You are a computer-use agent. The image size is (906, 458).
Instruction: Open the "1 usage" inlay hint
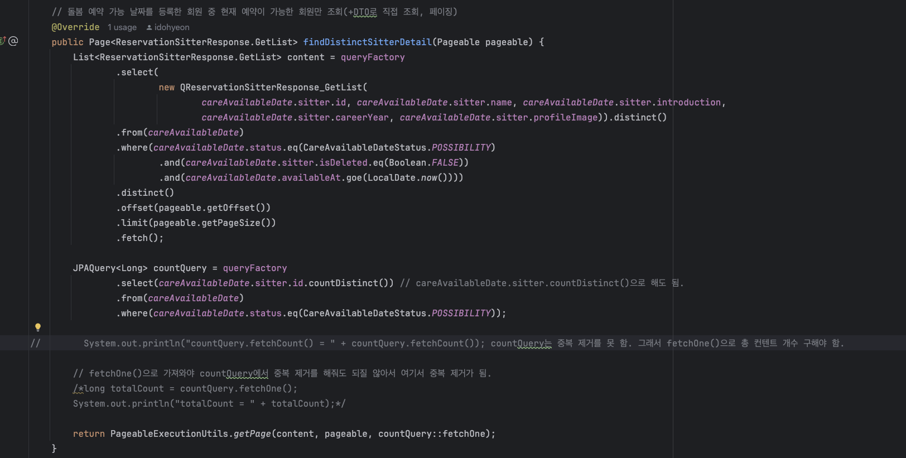[x=122, y=27]
